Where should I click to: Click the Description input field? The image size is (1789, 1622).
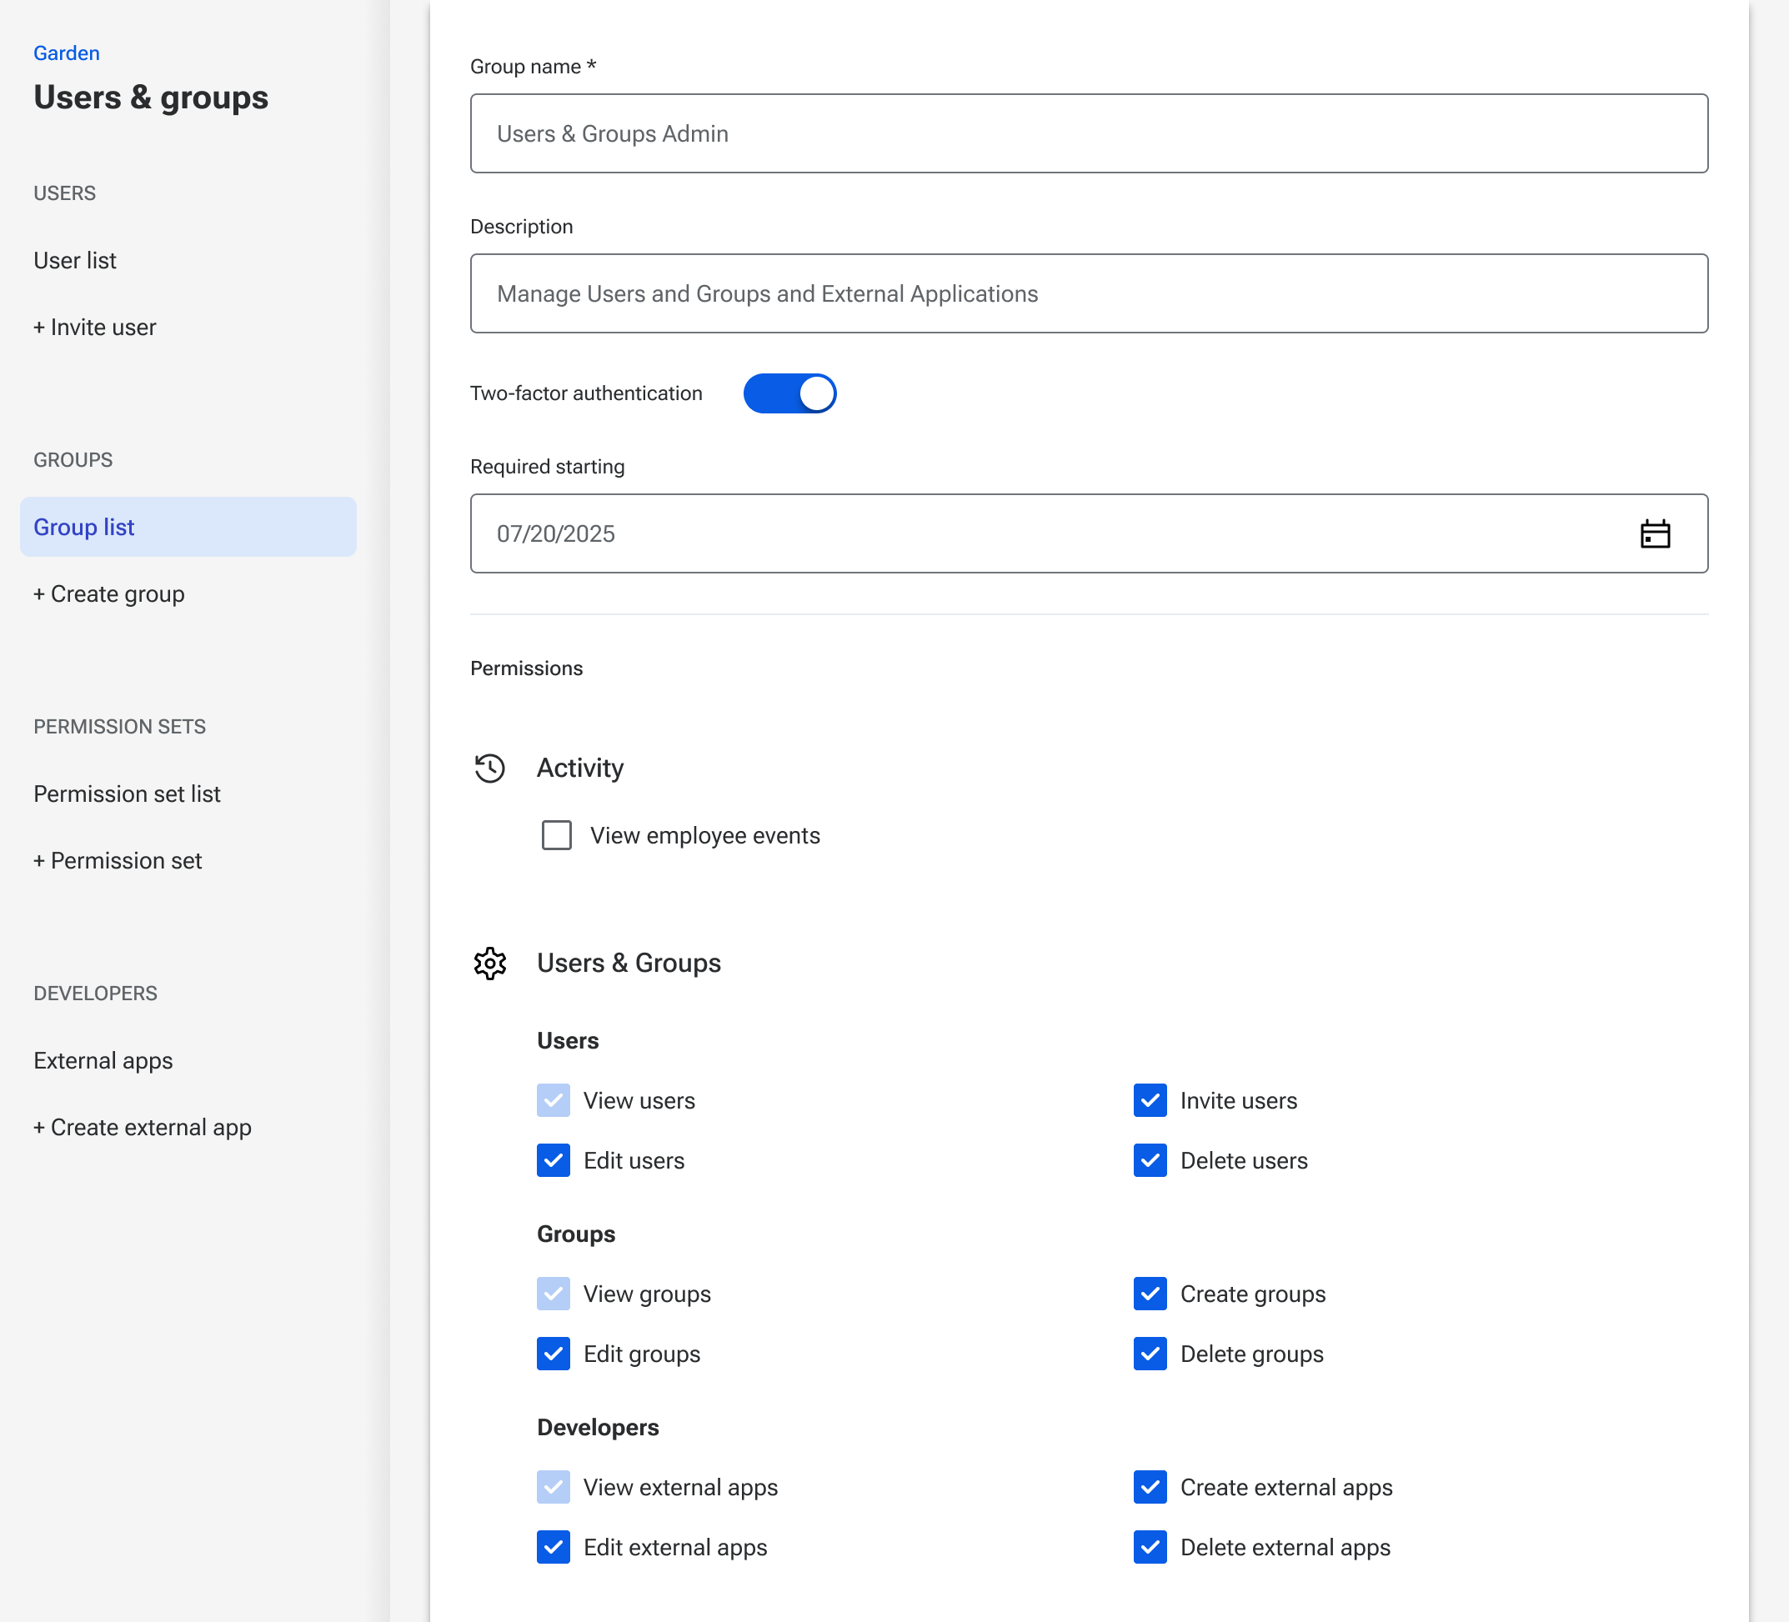tap(1088, 293)
